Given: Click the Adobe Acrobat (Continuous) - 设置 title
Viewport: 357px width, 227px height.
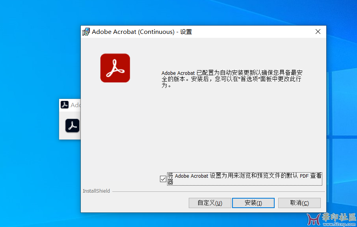Looking at the screenshot, I should click(142, 32).
